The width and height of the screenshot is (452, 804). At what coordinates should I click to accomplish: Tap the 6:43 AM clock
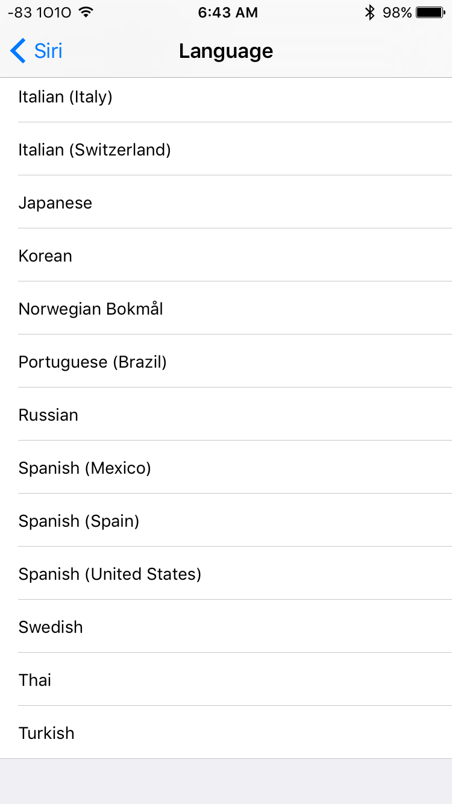pyautogui.click(x=228, y=12)
